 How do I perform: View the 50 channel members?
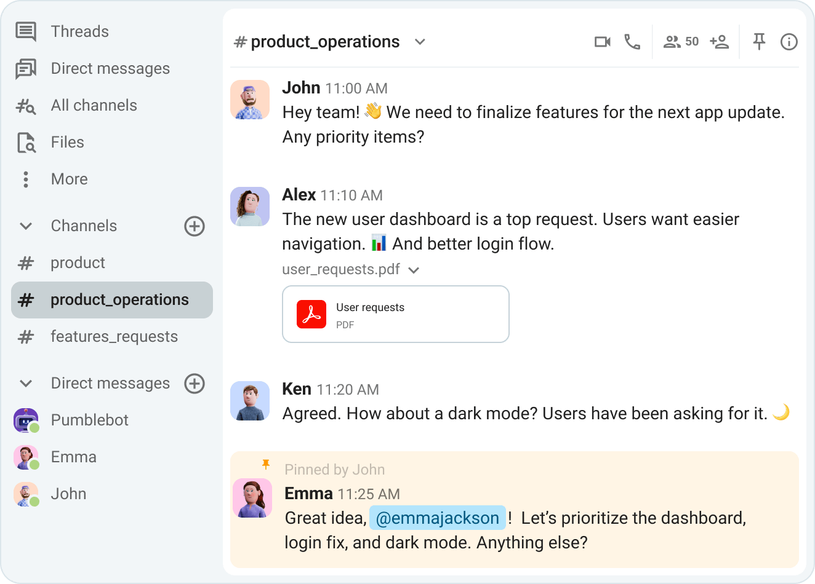pos(680,42)
